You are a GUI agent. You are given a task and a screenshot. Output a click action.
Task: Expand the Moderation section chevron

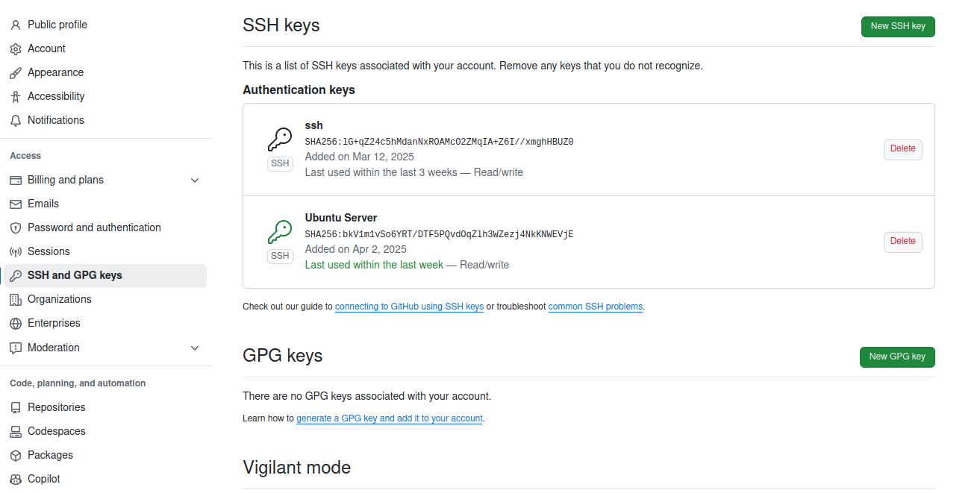pyautogui.click(x=195, y=348)
